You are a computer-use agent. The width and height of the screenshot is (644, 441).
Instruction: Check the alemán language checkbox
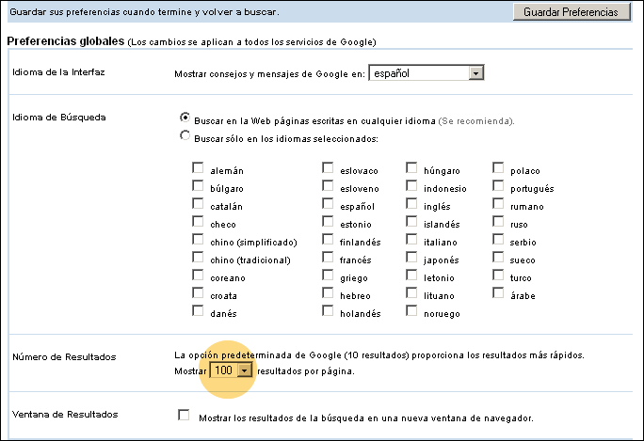click(x=198, y=169)
